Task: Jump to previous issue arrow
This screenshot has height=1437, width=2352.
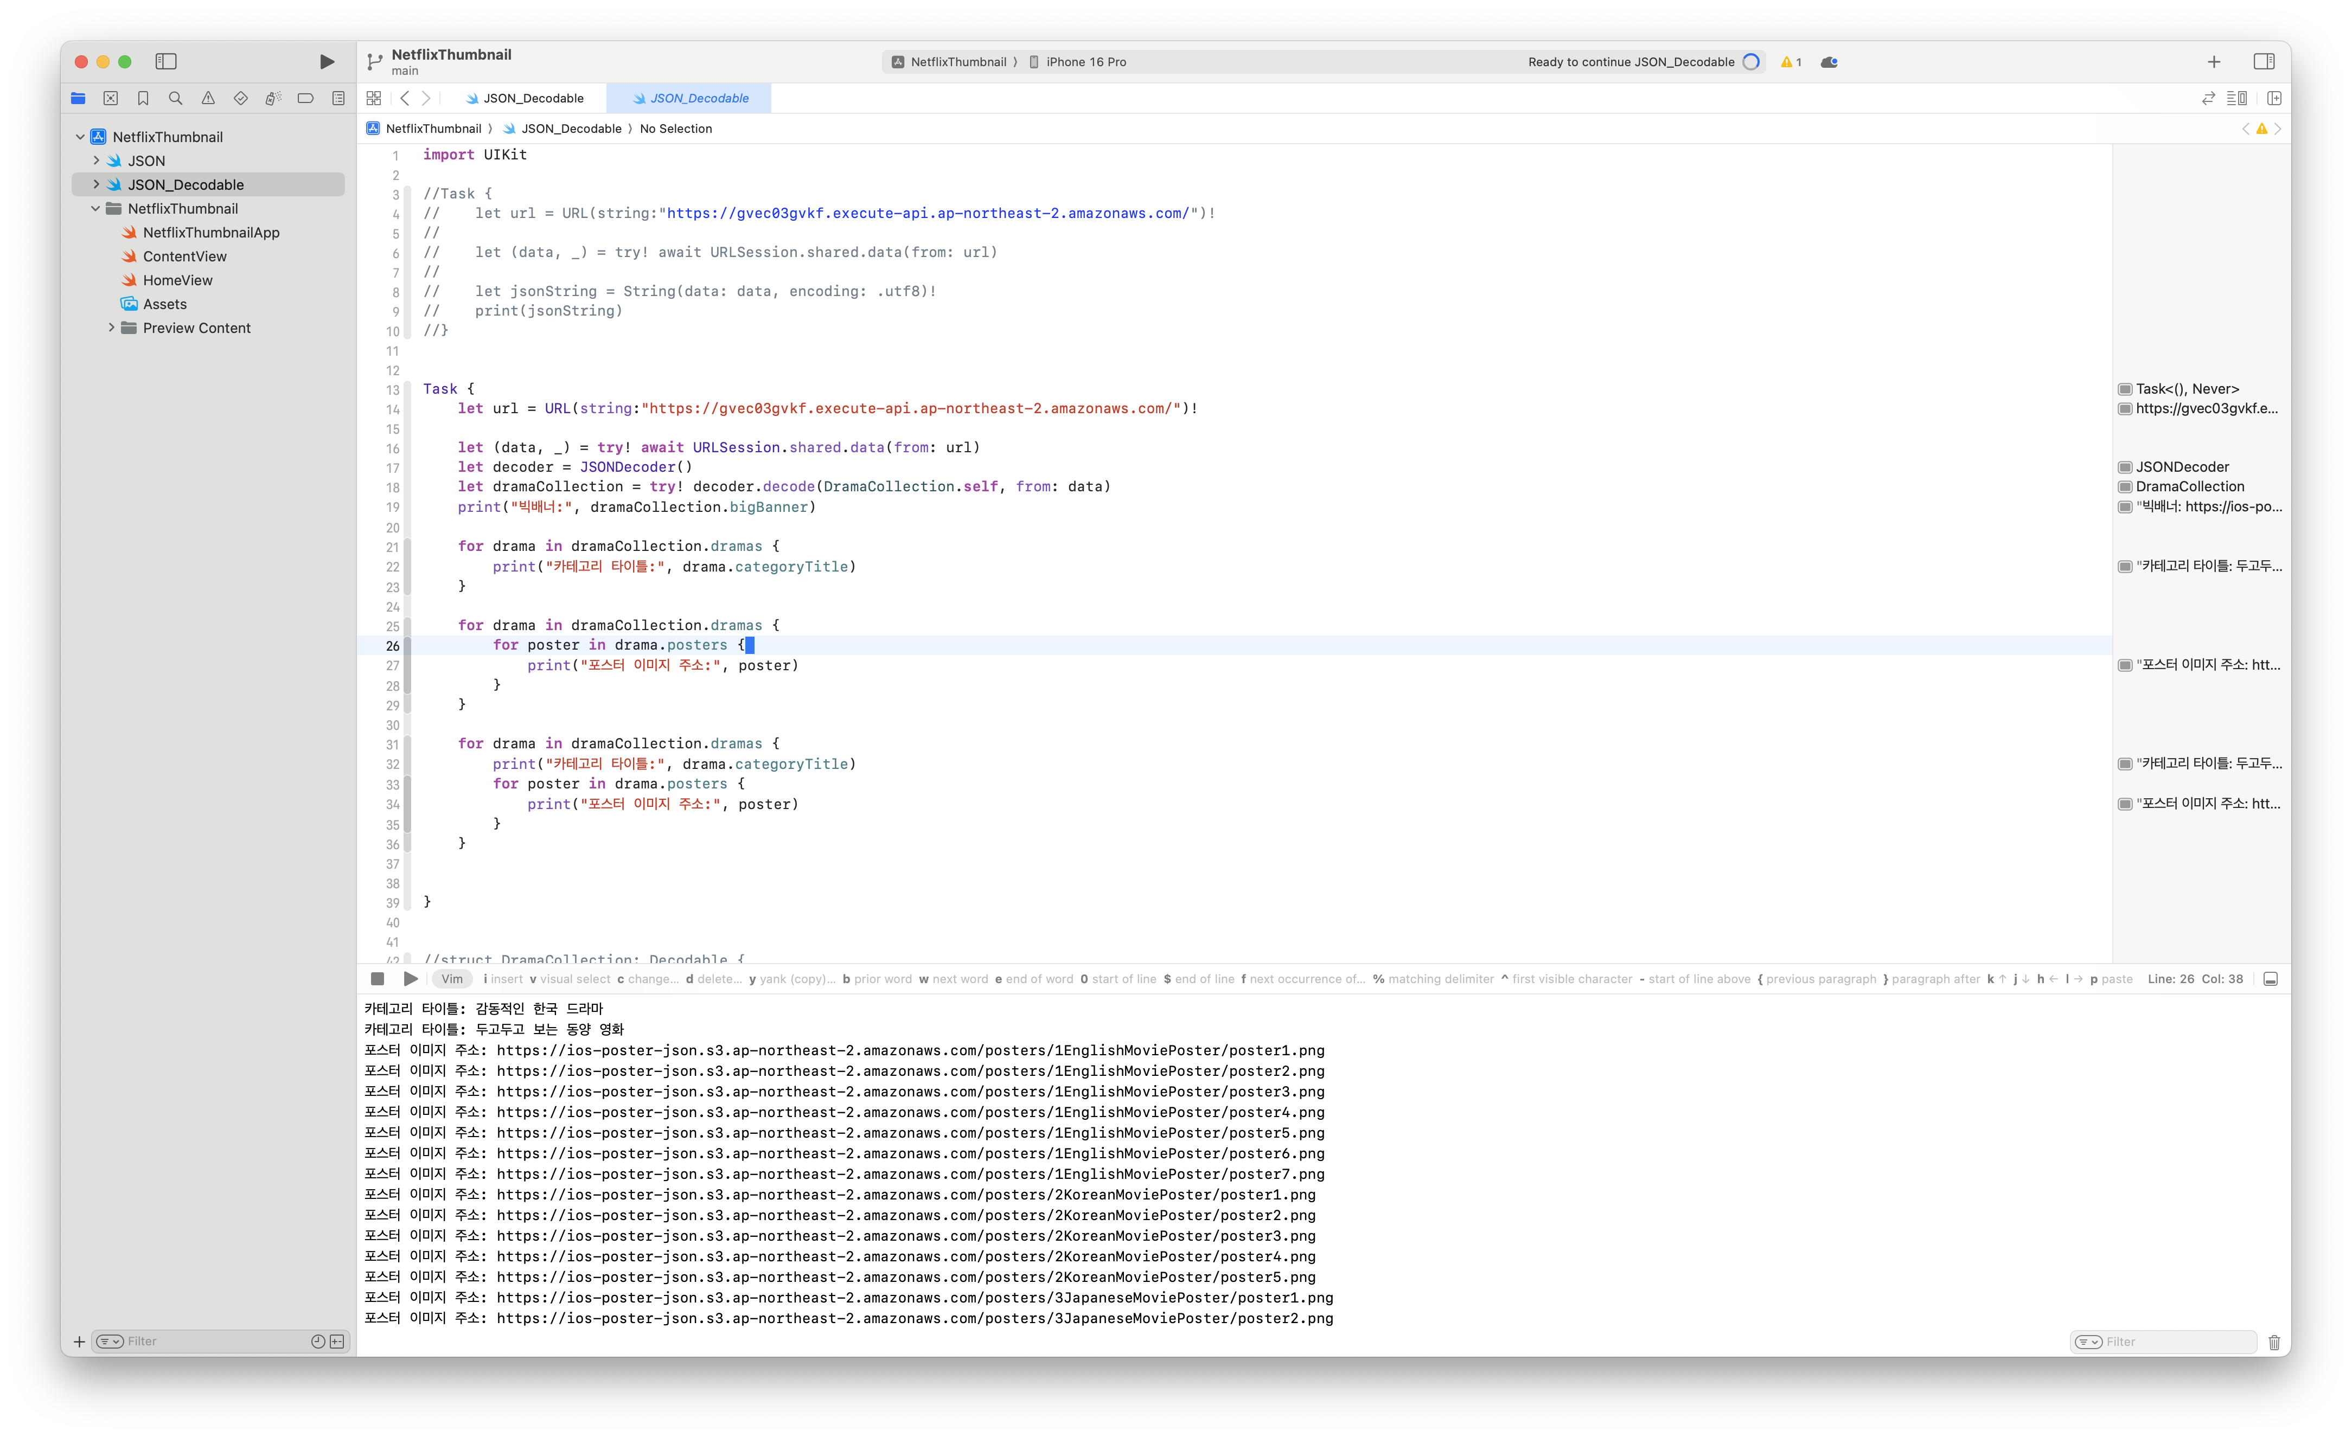Action: pyautogui.click(x=2245, y=129)
